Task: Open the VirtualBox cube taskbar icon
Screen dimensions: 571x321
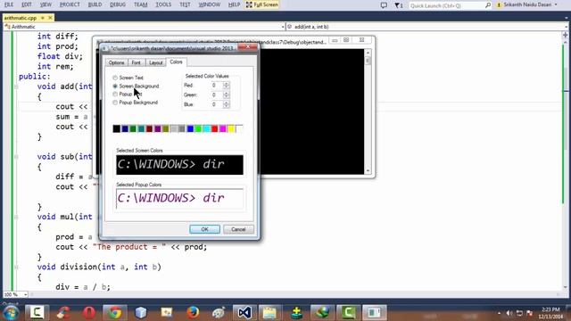Action: 141,313
